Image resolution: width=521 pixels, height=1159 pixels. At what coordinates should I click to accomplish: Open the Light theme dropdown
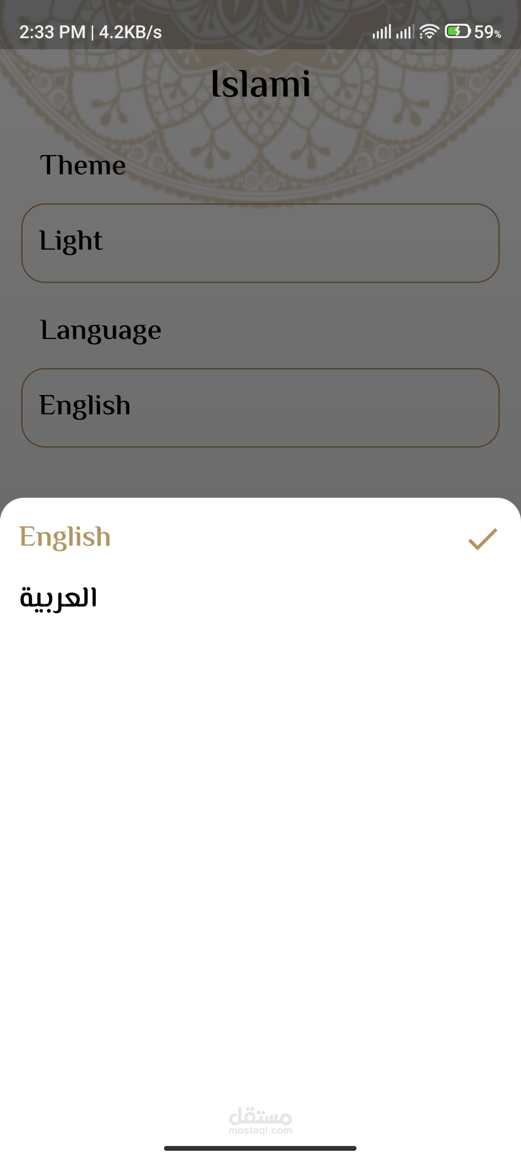coord(260,243)
